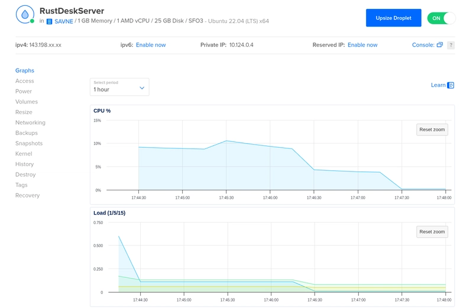Viewport: 473px width, 308px height.
Task: Go to the Networking section
Action: tap(30, 122)
